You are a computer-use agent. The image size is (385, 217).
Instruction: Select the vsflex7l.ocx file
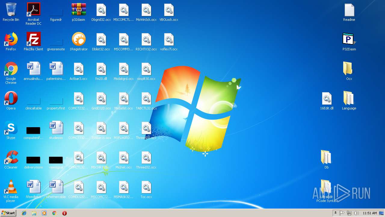169,39
